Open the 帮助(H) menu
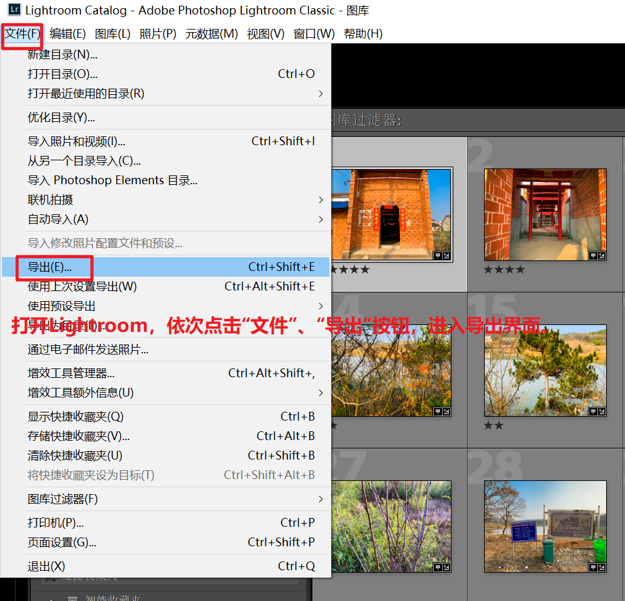Image resolution: width=625 pixels, height=601 pixels. tap(363, 34)
